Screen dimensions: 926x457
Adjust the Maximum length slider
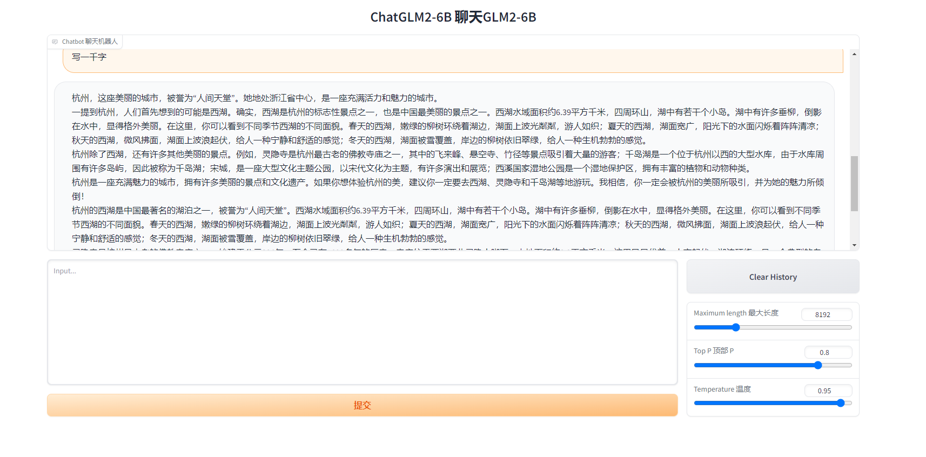773,327
